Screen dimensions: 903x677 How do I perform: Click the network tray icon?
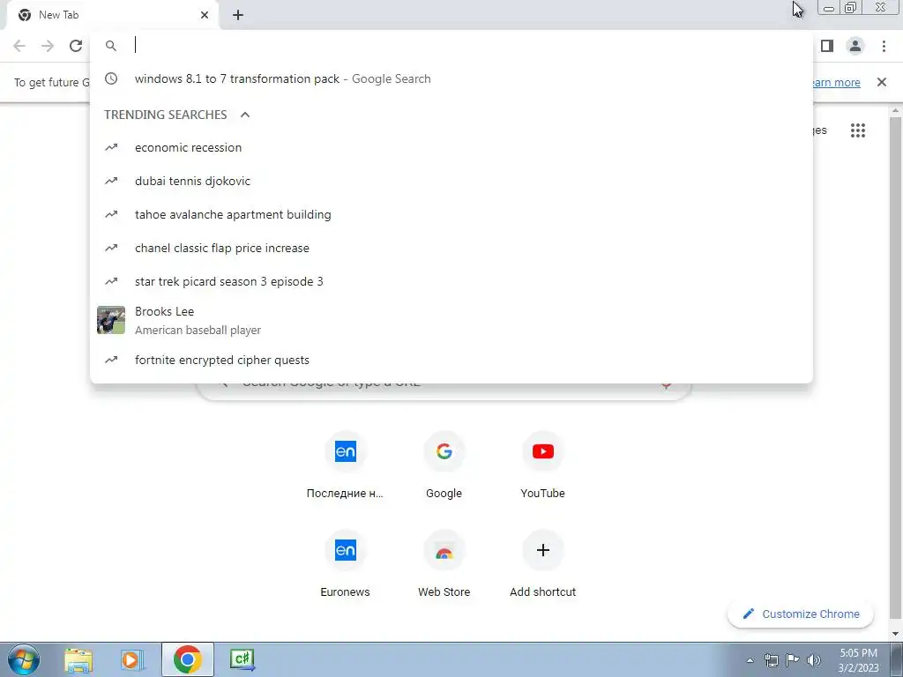(771, 660)
